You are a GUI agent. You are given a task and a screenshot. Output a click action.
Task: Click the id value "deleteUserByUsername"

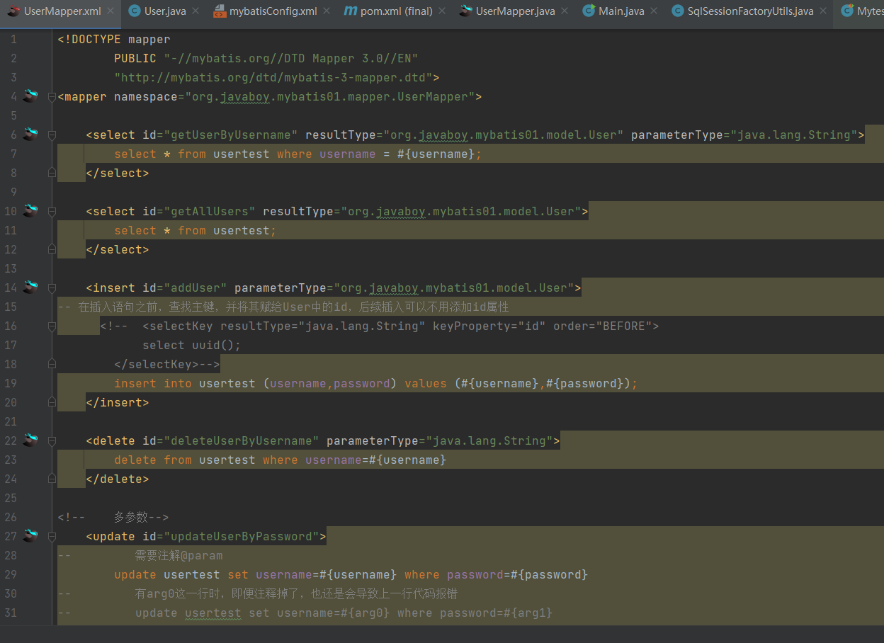point(242,440)
